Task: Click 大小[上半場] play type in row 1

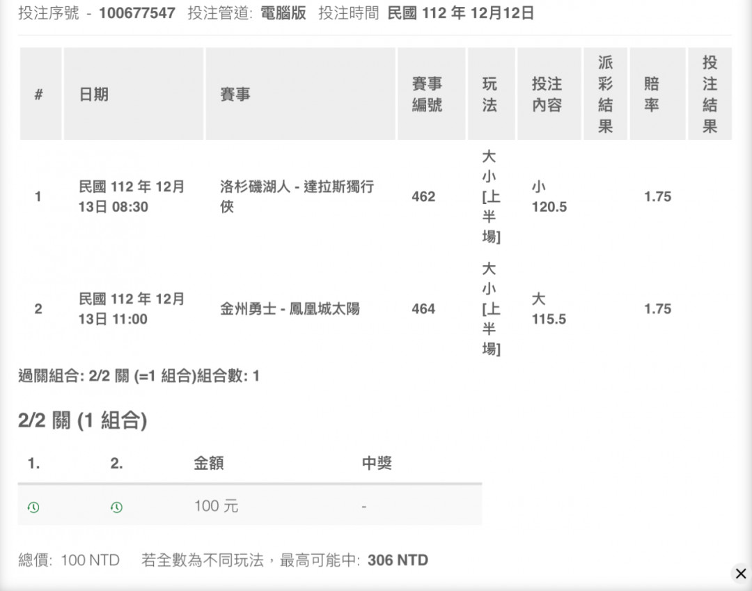Action: click(490, 196)
